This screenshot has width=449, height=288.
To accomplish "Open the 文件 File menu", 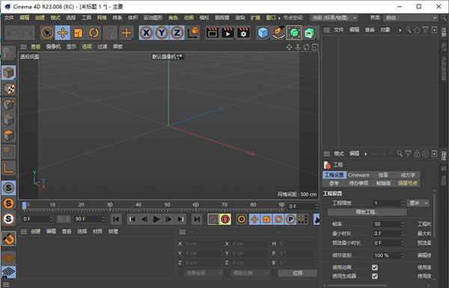I will tap(9, 18).
